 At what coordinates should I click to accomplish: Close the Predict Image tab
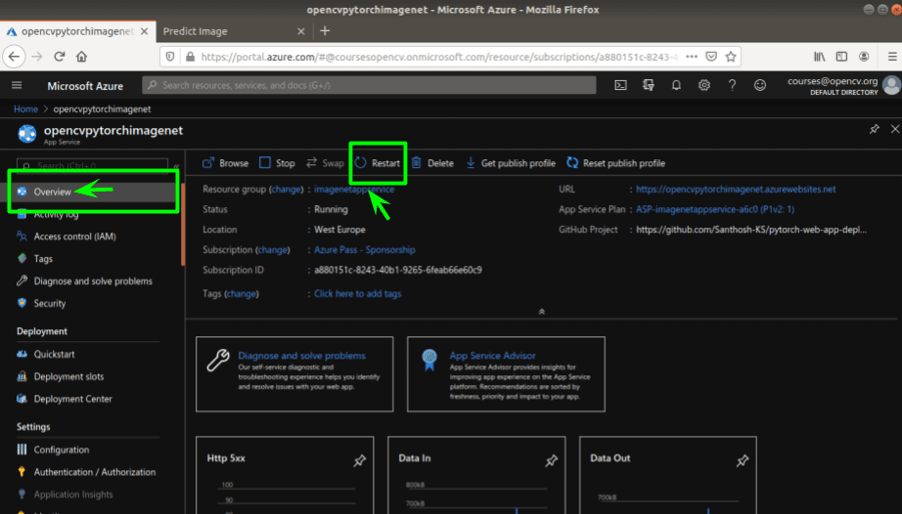click(x=301, y=31)
